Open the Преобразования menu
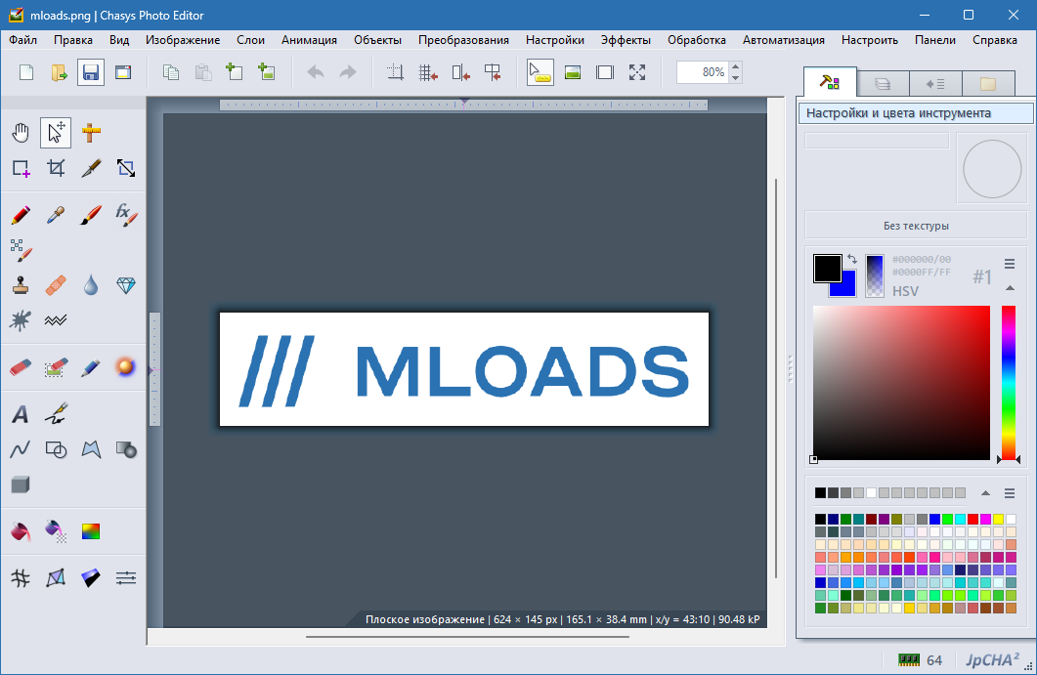This screenshot has width=1037, height=675. coord(463,40)
